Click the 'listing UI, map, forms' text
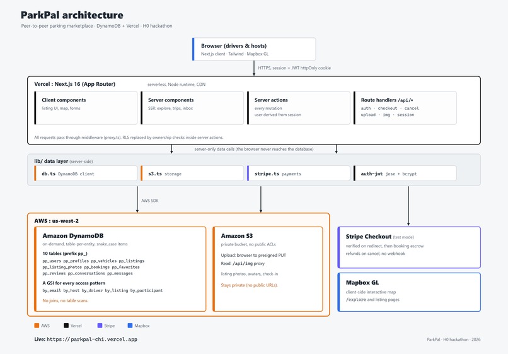This screenshot has width=508, height=354. coord(61,108)
